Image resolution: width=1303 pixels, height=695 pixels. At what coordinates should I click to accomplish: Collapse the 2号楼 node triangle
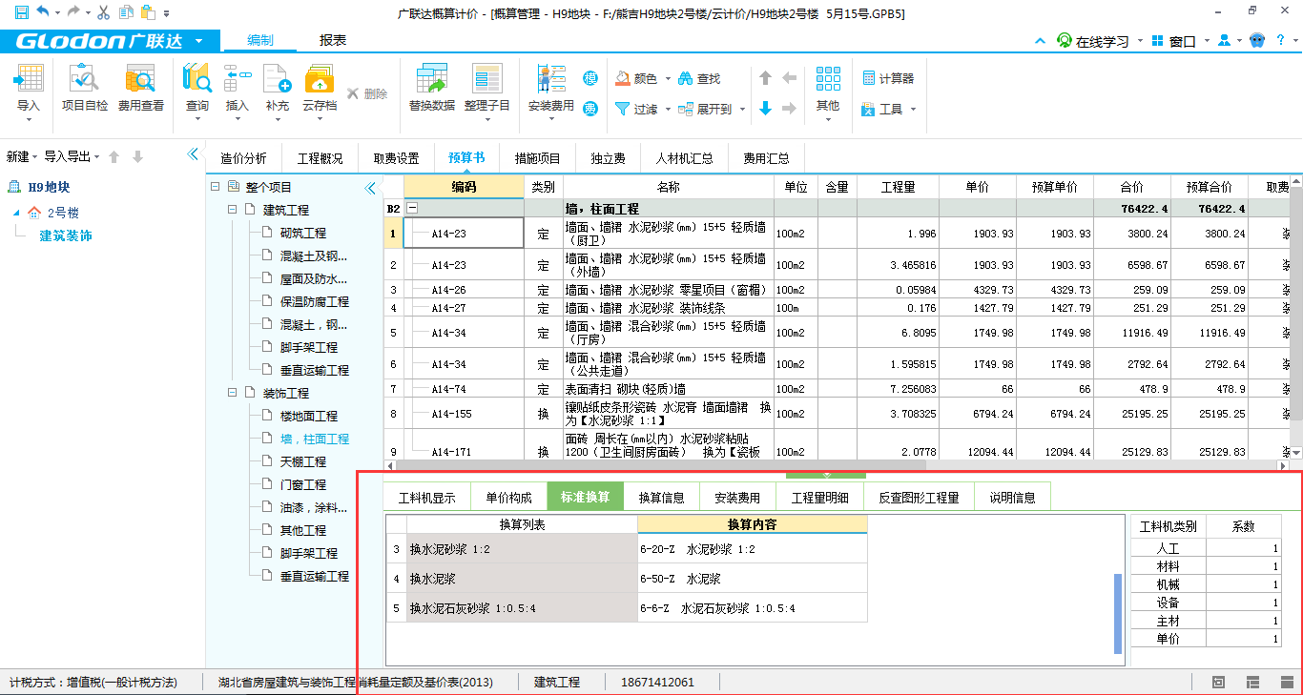[x=16, y=213]
